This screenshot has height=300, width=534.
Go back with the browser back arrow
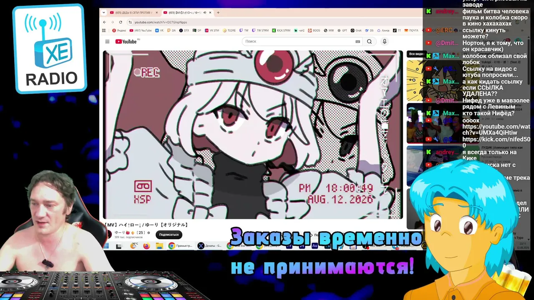104,22
